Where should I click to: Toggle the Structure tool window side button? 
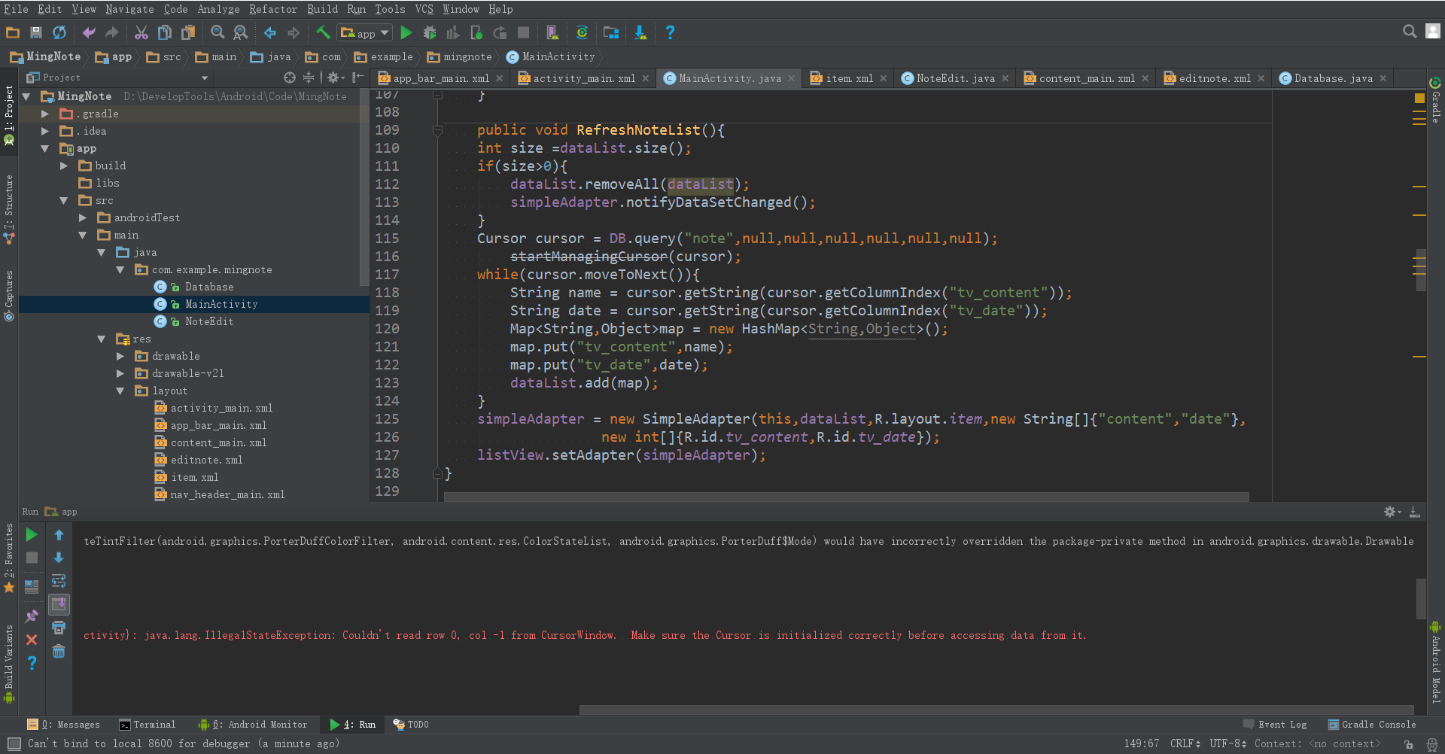(x=9, y=209)
